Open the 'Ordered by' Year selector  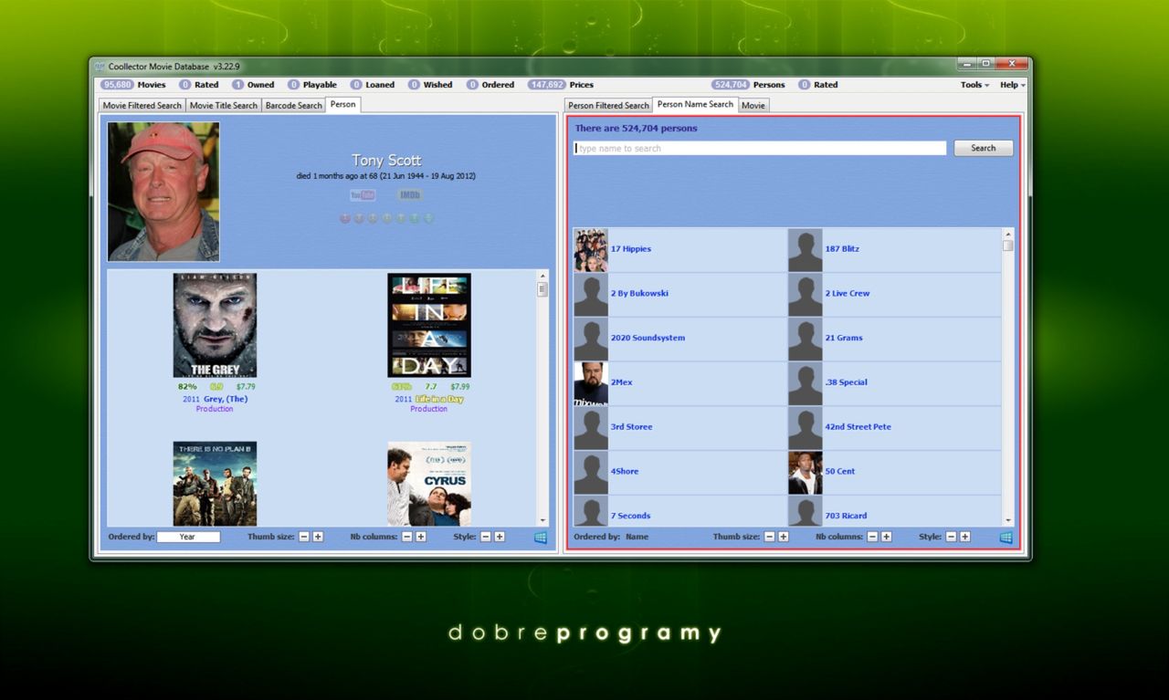coord(188,537)
